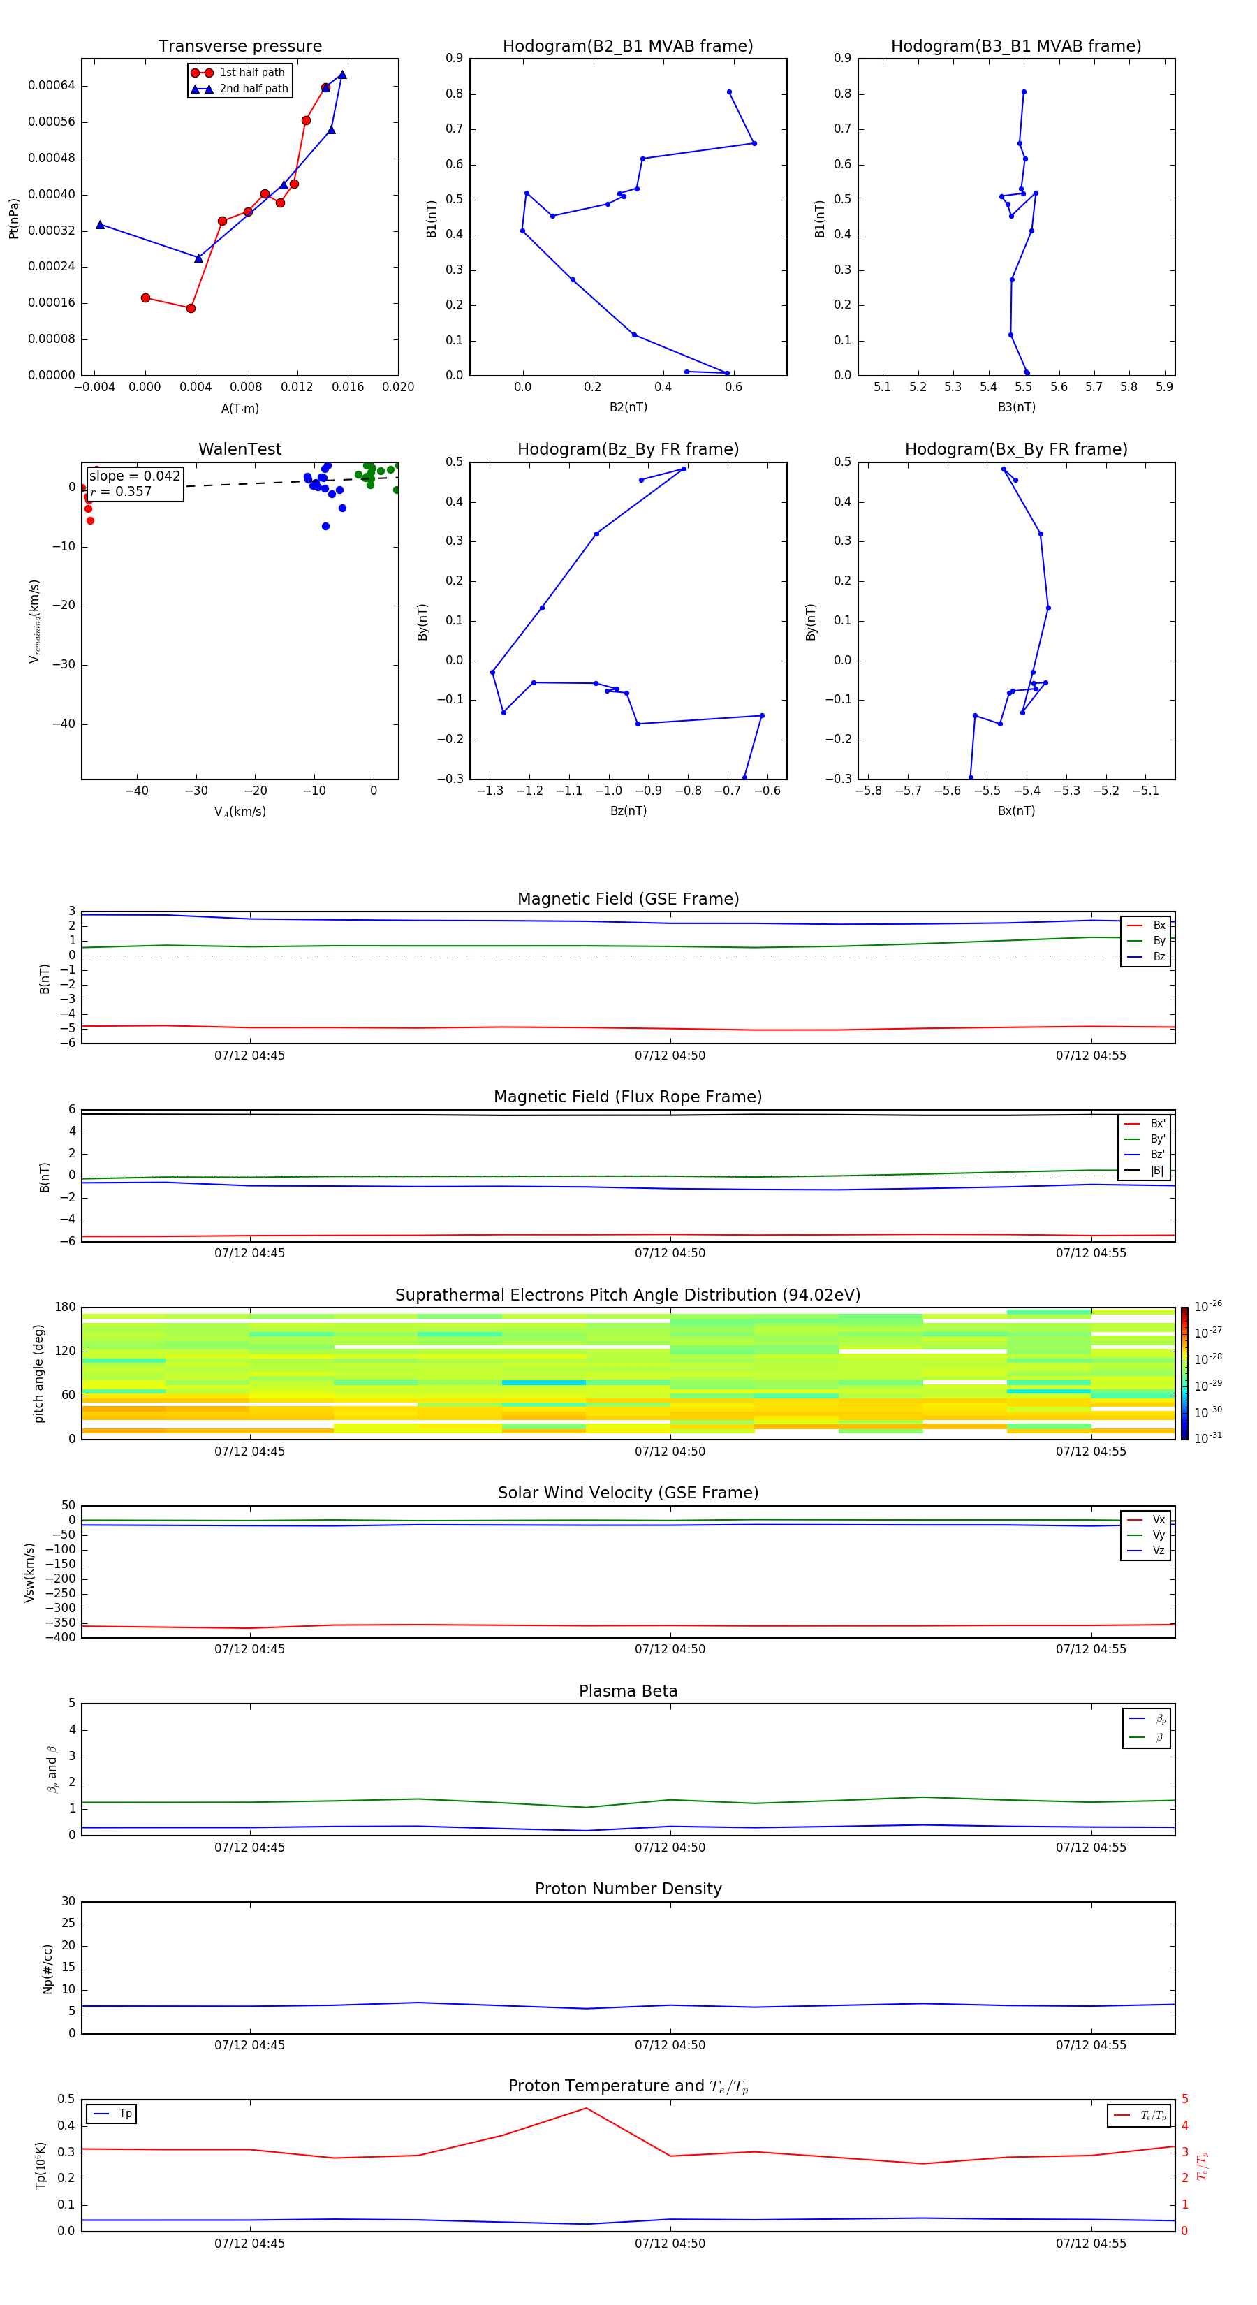
Task: Click topmost blue triangle in Transverse pressure plot
Action: pos(341,75)
